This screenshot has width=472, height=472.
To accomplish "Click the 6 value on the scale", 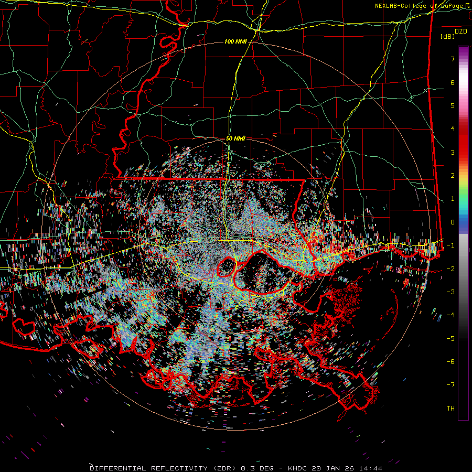I will coord(453,82).
